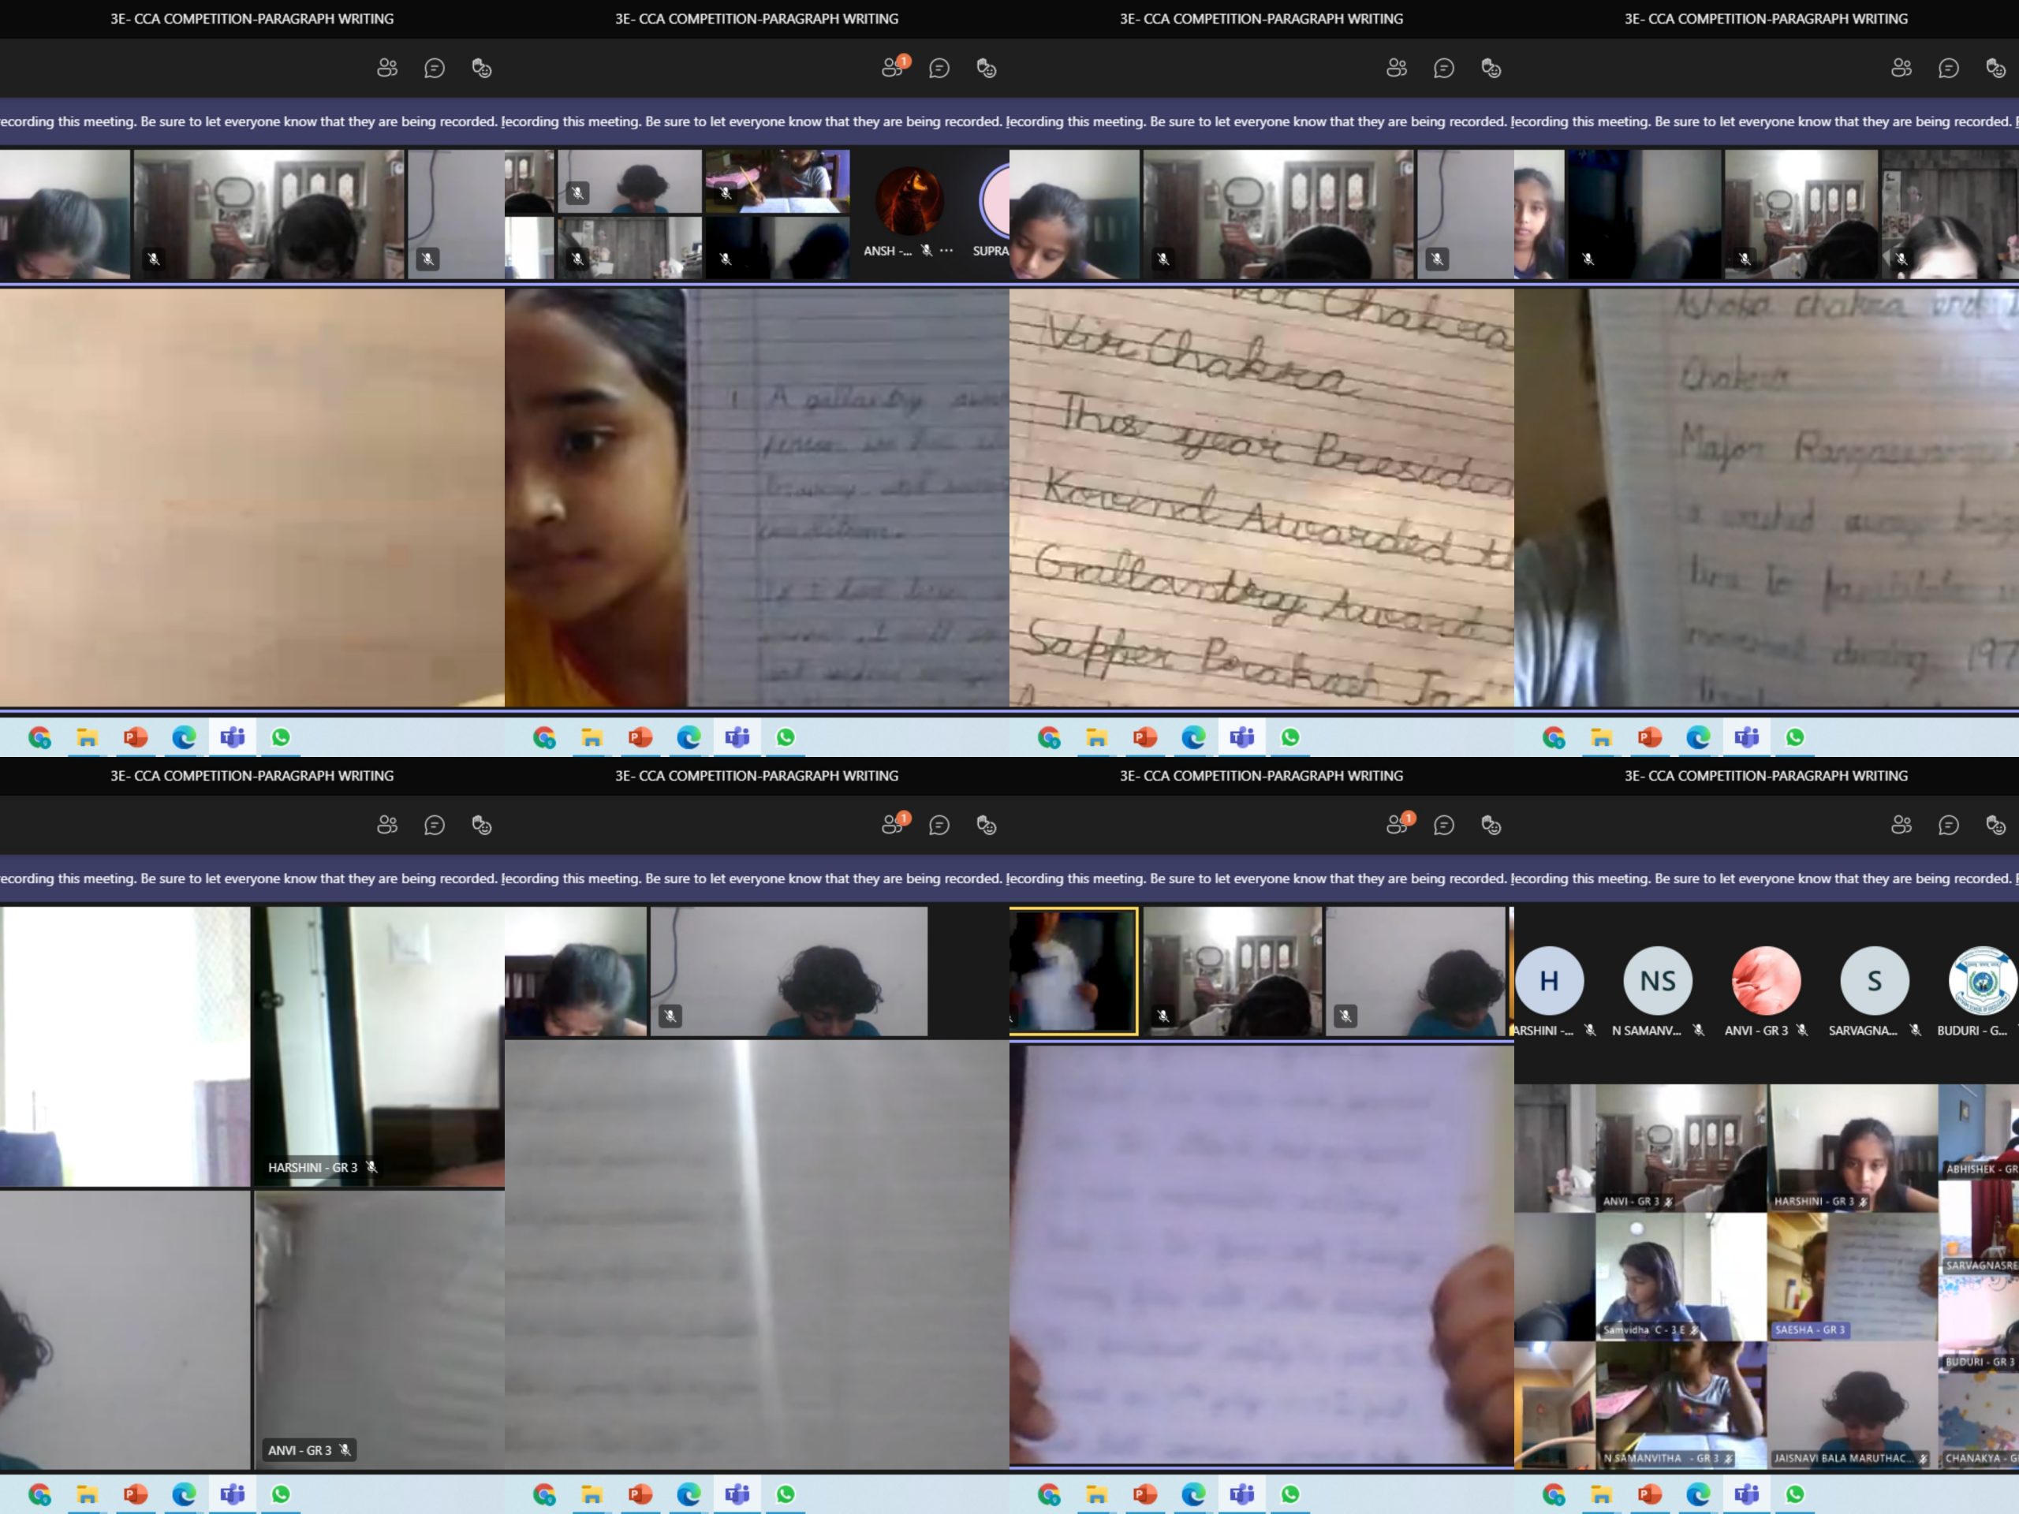
Task: Toggle mic icon beside large HARSHINI - GR 3 label
Action: 371,1167
